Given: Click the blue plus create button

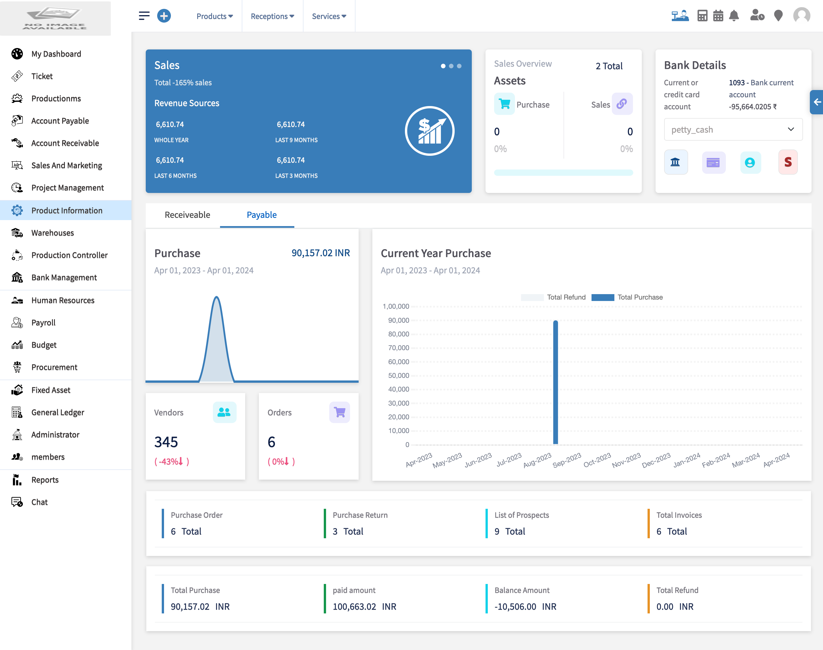Looking at the screenshot, I should [x=164, y=16].
